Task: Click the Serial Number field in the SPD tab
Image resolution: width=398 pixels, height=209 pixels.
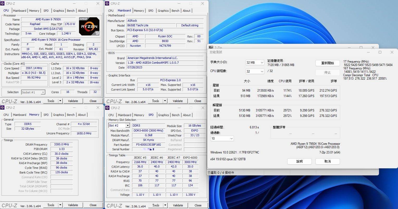Action: click(x=148, y=149)
